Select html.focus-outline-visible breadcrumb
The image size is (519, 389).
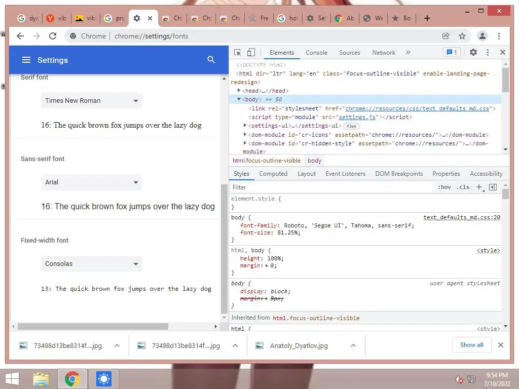tap(267, 161)
